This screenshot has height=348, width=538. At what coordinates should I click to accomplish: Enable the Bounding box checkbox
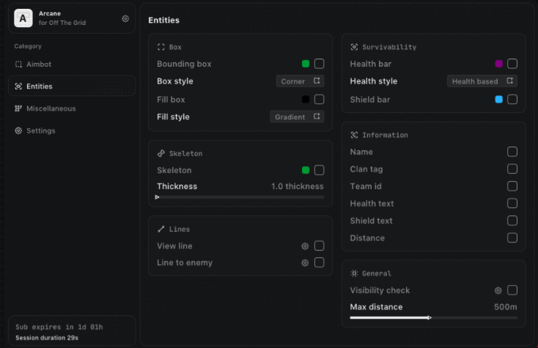point(319,64)
